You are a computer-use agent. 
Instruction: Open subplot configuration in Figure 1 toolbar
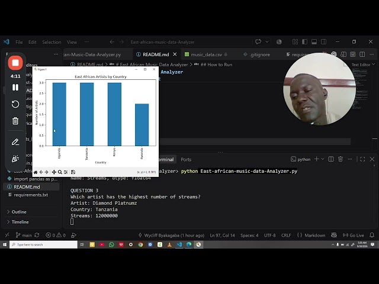coord(66,172)
